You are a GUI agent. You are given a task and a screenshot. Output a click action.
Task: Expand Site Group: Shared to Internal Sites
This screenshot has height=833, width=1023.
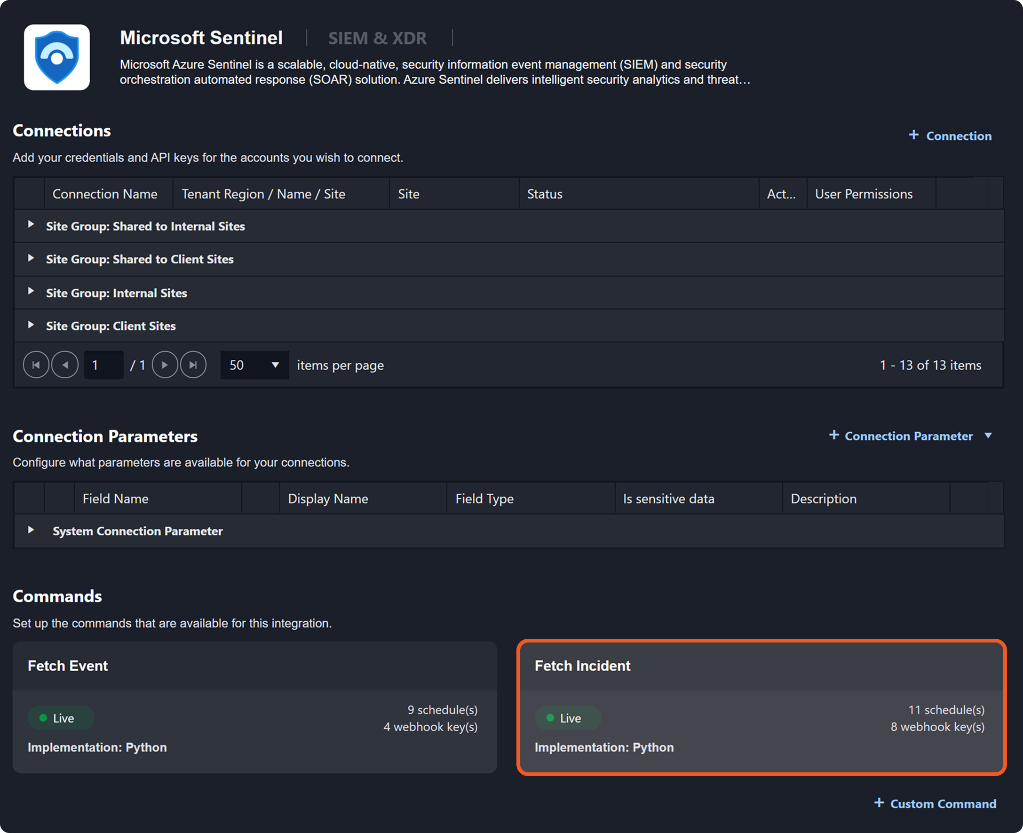[31, 224]
